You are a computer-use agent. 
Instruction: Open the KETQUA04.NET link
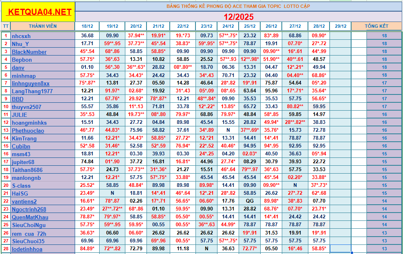39,12
